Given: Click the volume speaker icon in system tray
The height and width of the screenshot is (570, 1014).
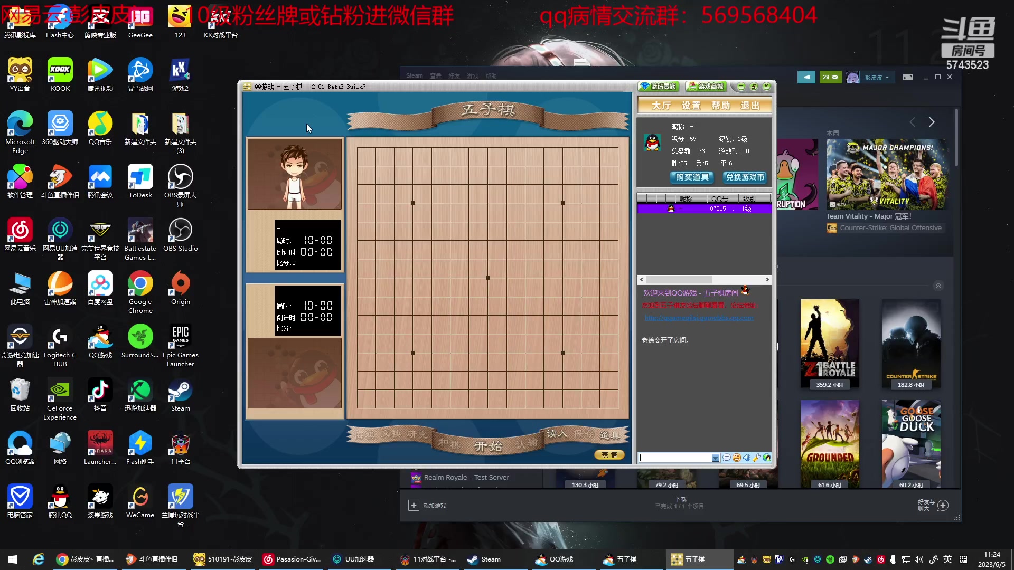Looking at the screenshot, I should click(x=919, y=559).
